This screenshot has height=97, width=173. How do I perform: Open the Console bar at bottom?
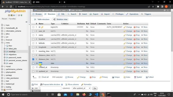click(x=36, y=91)
